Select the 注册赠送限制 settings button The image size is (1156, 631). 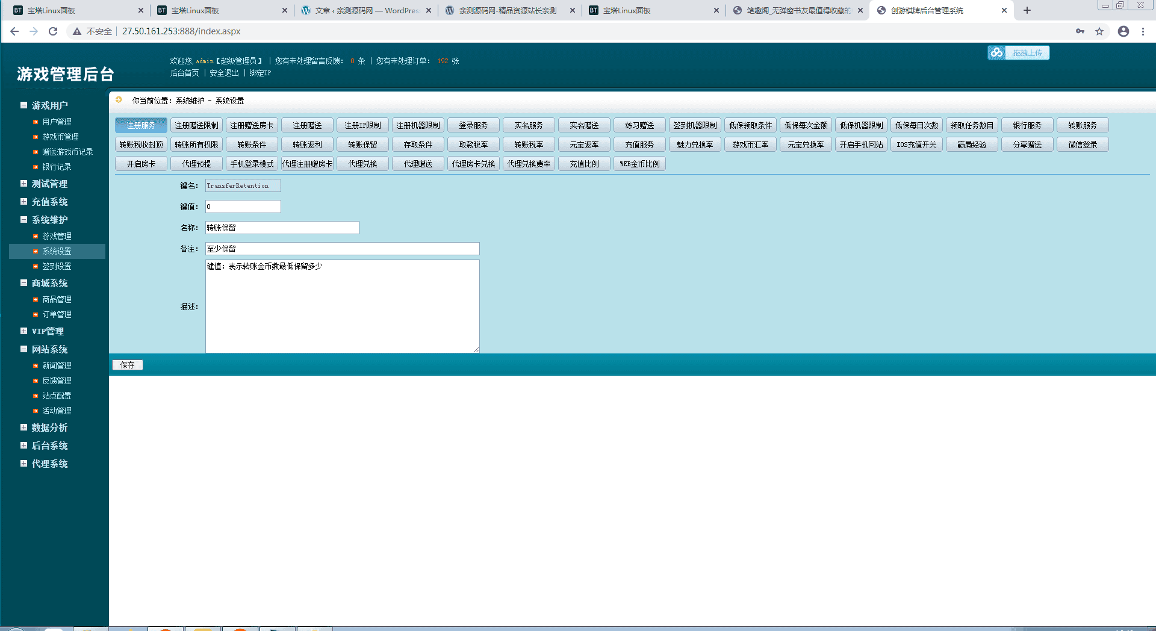(196, 125)
